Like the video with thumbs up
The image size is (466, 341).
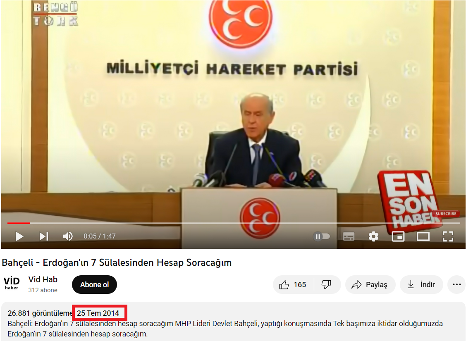294,285
